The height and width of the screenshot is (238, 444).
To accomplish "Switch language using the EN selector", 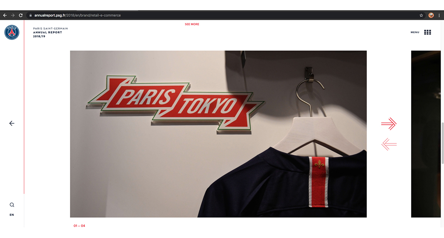I will click(12, 215).
